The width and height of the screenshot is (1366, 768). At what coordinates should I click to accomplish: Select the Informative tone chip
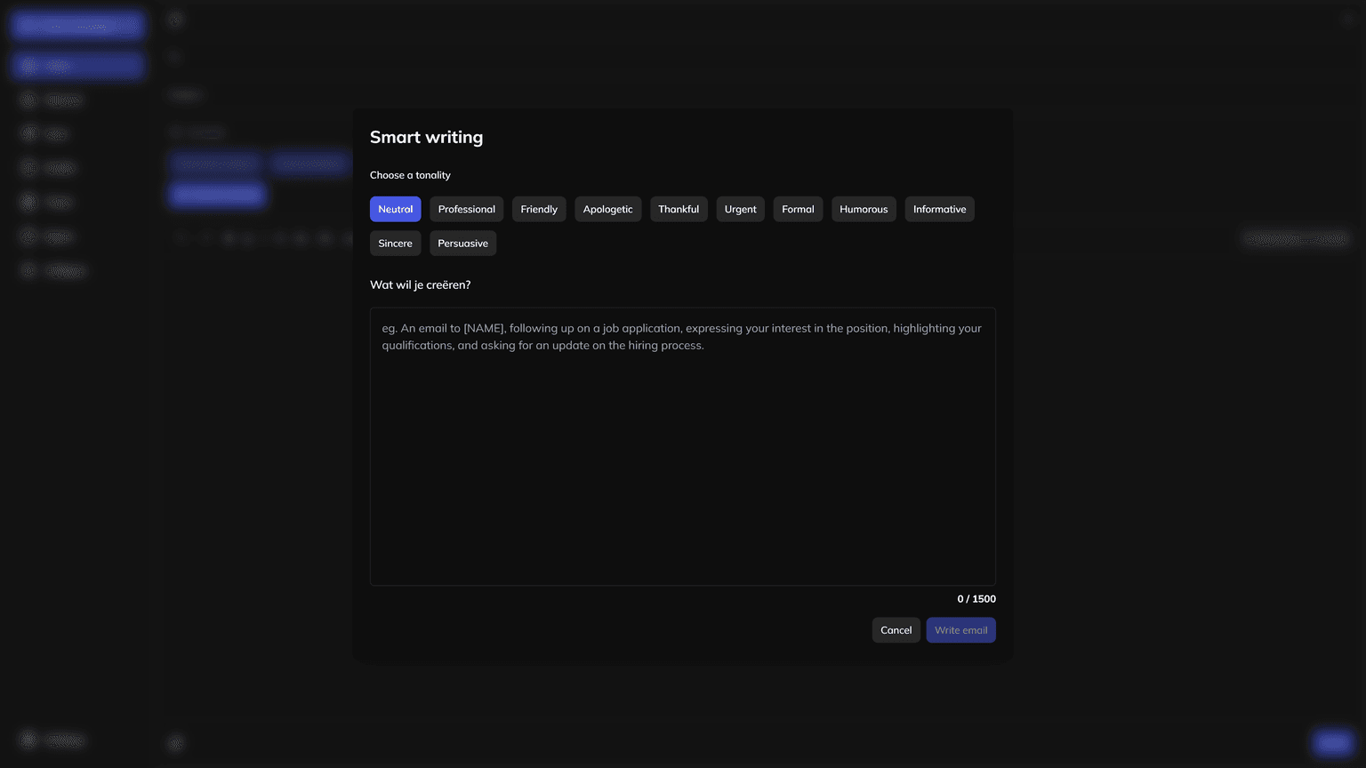coord(939,209)
